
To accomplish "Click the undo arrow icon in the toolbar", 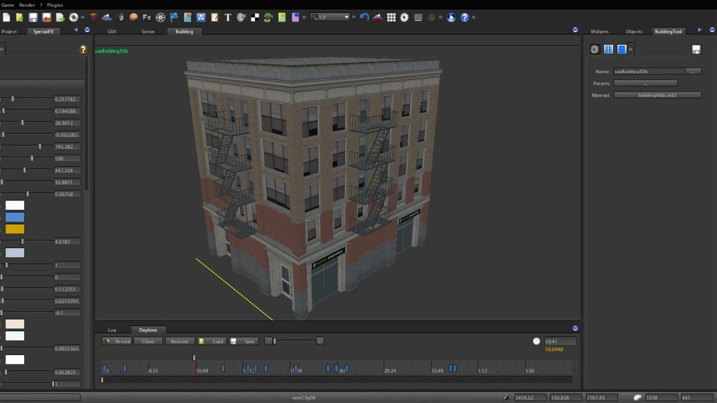I will 363,17.
